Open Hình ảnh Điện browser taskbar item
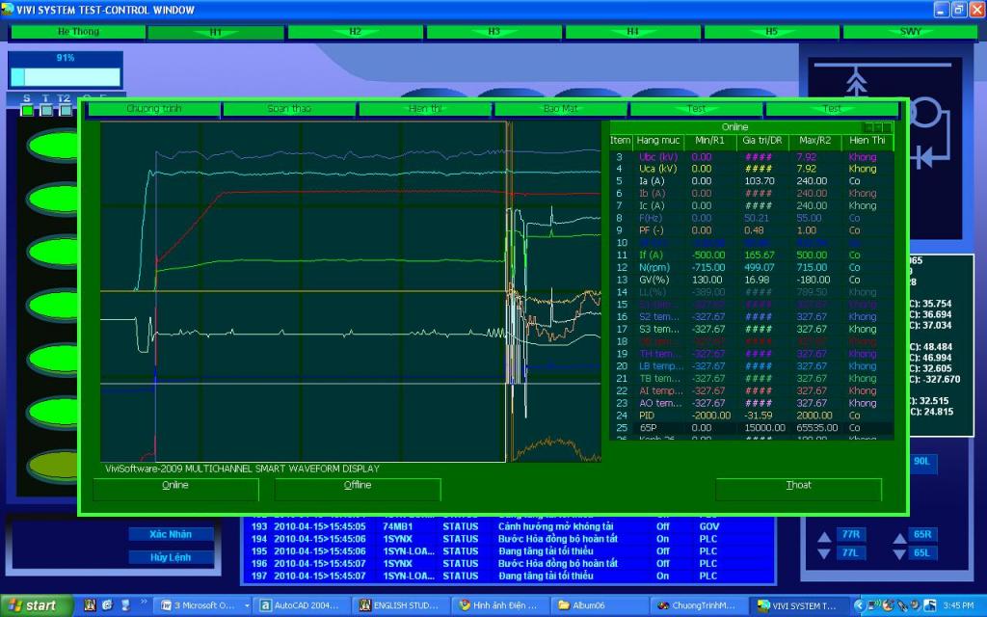 pyautogui.click(x=499, y=605)
